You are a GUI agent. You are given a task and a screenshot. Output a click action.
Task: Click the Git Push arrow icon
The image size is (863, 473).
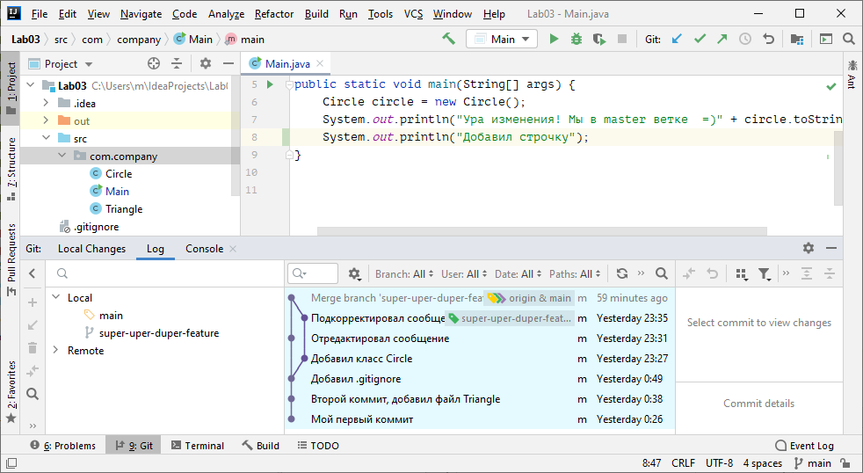[x=722, y=39]
